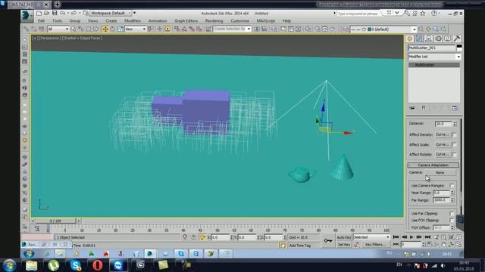485x272 pixels.
Task: Click the Key Filters button
Action: (x=375, y=245)
